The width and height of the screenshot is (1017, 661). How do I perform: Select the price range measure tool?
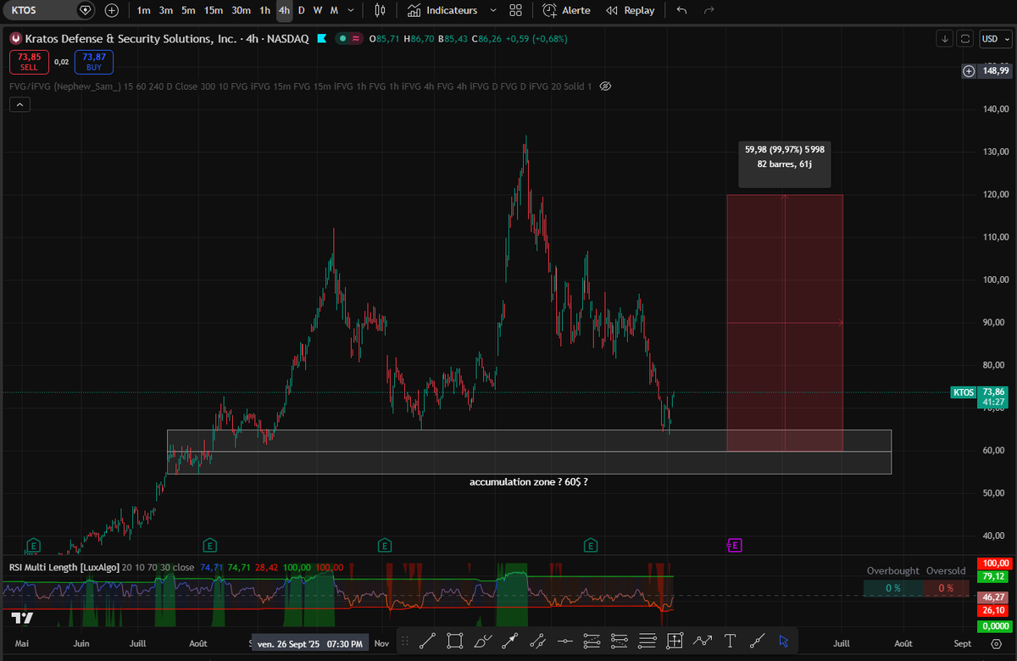[674, 641]
